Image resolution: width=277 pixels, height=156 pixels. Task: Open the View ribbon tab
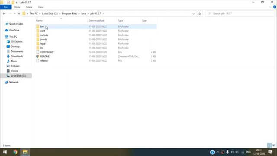[40, 7]
